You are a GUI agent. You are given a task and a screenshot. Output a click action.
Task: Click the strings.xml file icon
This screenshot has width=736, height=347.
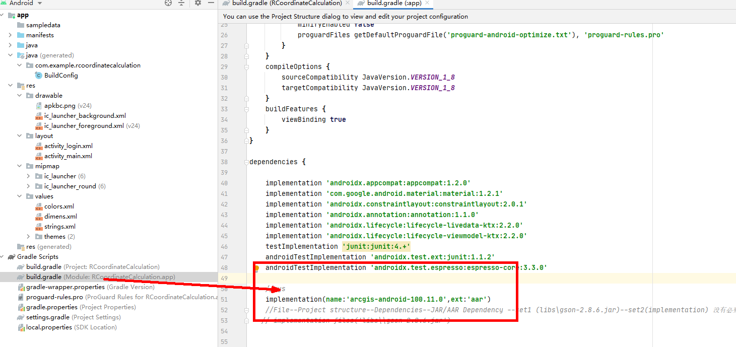tap(39, 227)
